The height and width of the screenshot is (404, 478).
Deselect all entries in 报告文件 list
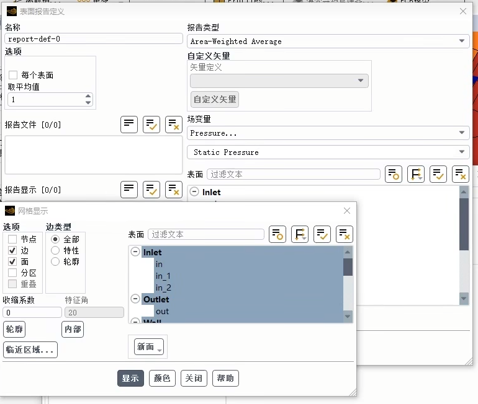click(173, 125)
